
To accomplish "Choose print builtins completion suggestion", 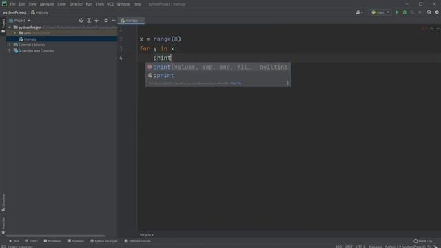I will 218,68.
